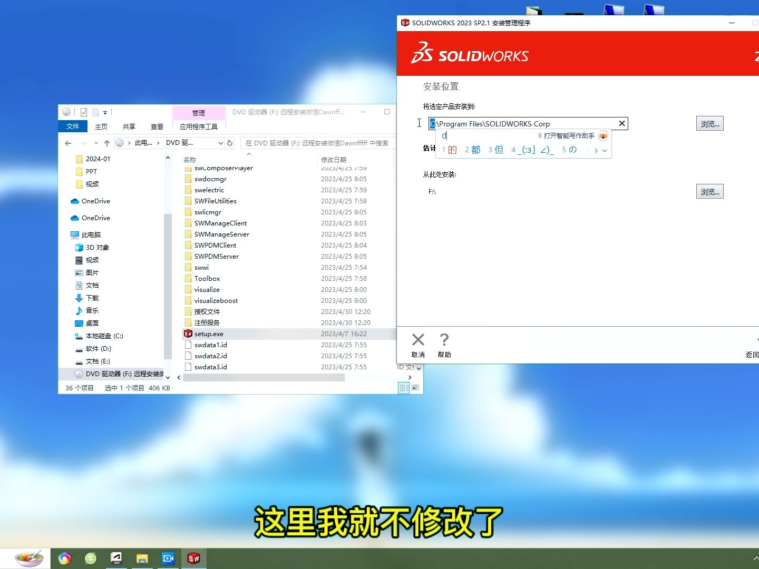Select the SWManageServer folder

(222, 234)
